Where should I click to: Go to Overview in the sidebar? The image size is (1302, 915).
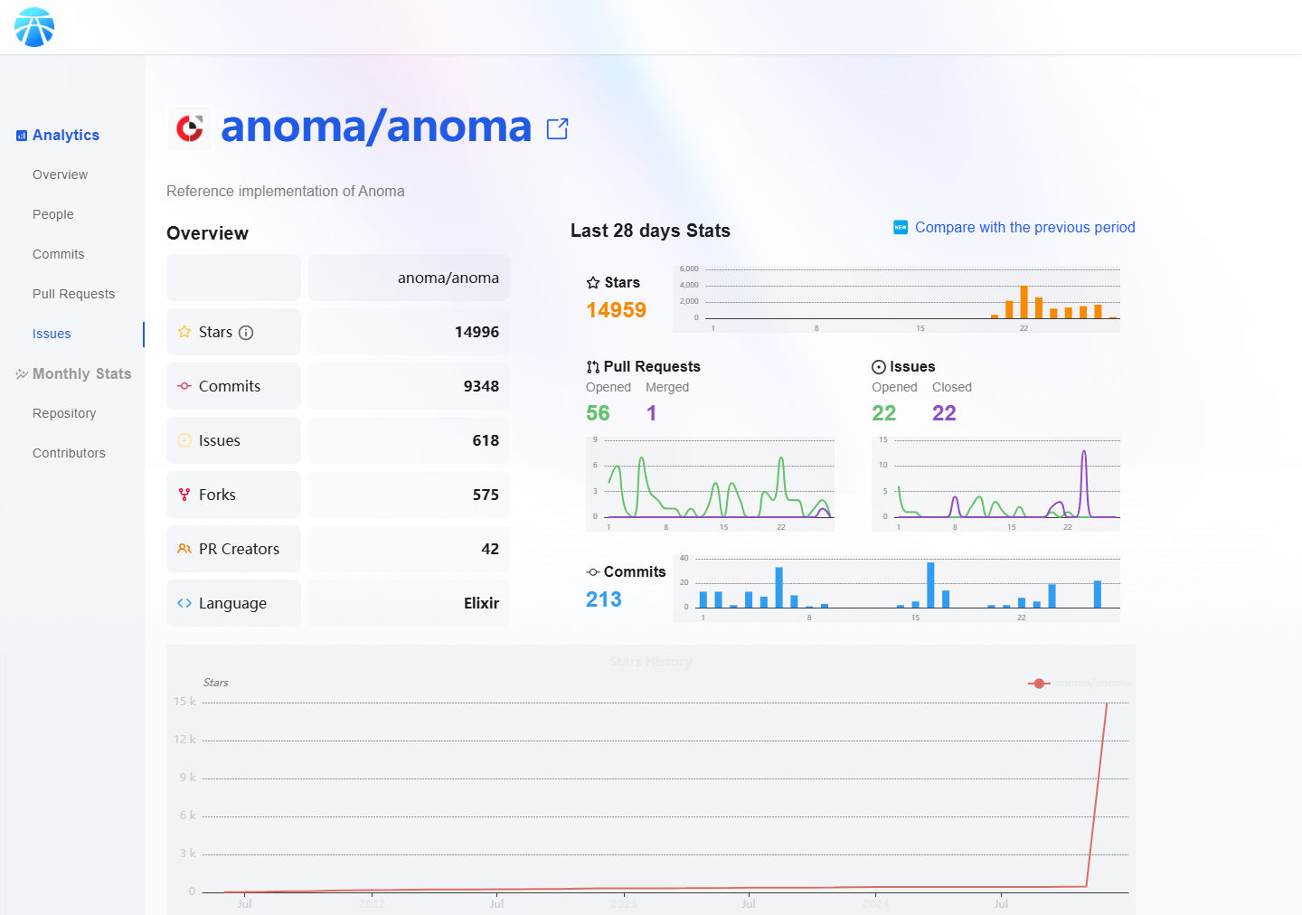point(61,175)
